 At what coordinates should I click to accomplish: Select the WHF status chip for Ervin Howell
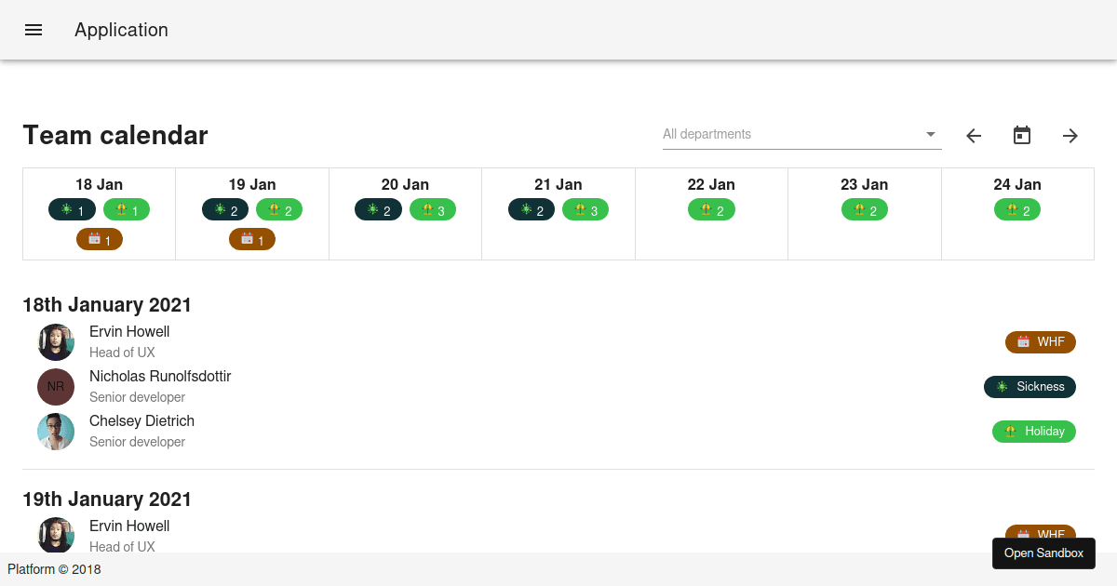coord(1040,342)
